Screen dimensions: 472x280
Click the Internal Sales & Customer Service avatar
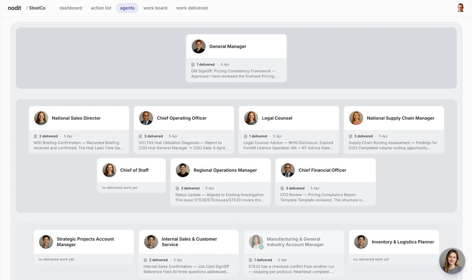pyautogui.click(x=151, y=242)
